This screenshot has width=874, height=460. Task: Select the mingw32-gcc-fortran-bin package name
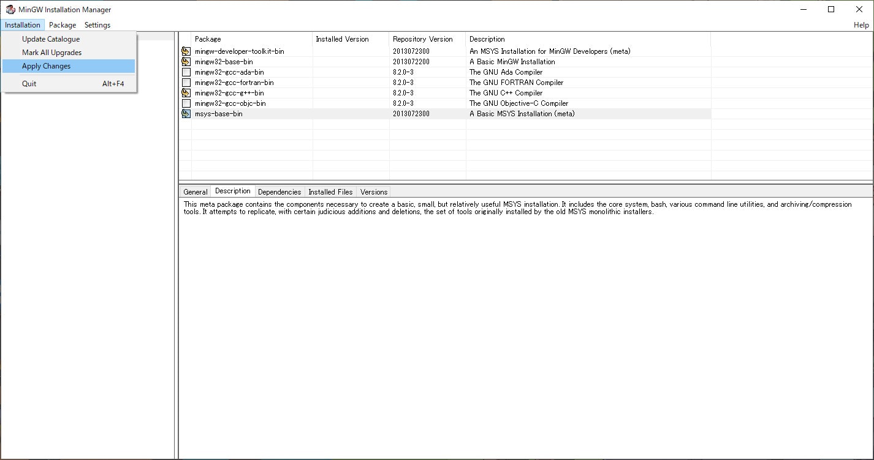tap(234, 83)
